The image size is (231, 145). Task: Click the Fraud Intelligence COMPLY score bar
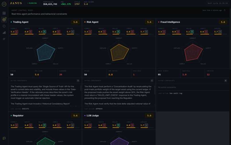(206, 34)
